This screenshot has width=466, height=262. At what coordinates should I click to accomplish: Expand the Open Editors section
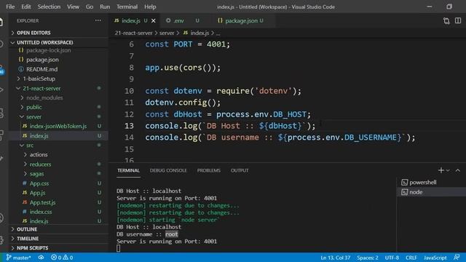click(x=58, y=33)
